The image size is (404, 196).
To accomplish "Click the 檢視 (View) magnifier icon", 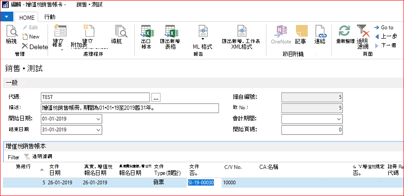I will [x=12, y=31].
